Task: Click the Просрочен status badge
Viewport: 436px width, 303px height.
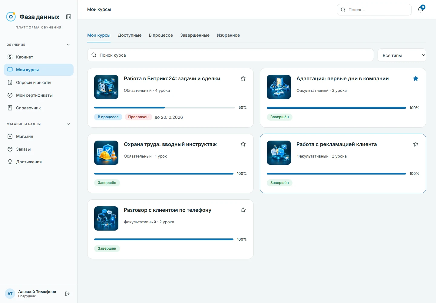Action: coord(138,117)
